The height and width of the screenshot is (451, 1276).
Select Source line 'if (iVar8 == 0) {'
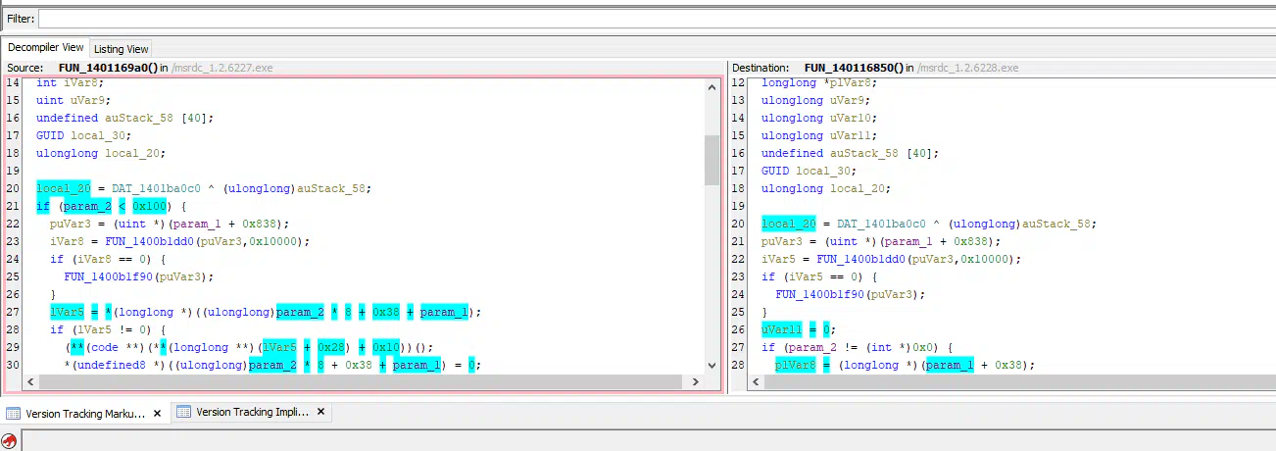[108, 259]
